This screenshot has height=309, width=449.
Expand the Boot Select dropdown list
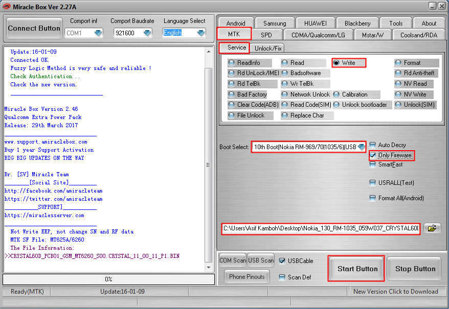coord(362,147)
